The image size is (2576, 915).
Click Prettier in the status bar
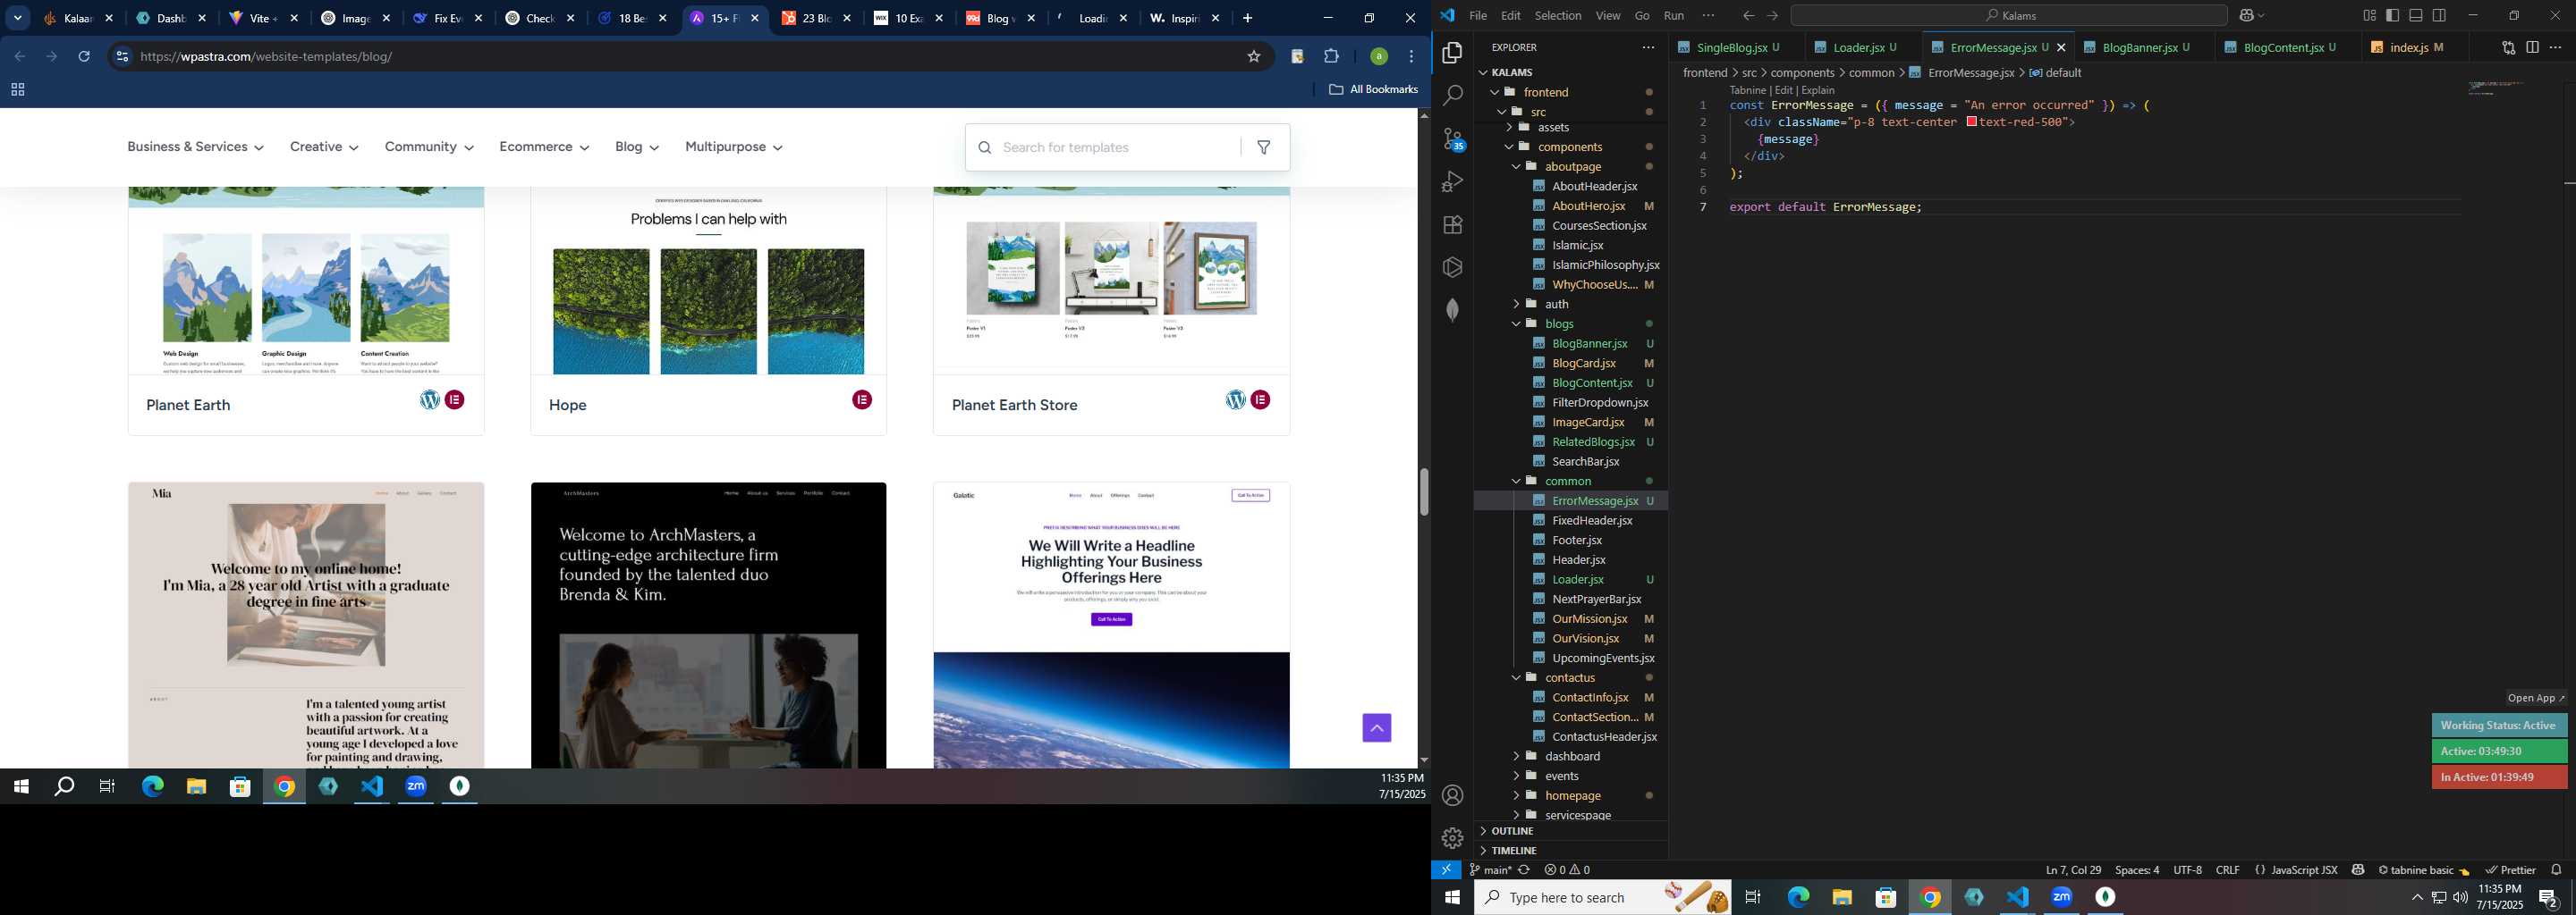[2510, 870]
